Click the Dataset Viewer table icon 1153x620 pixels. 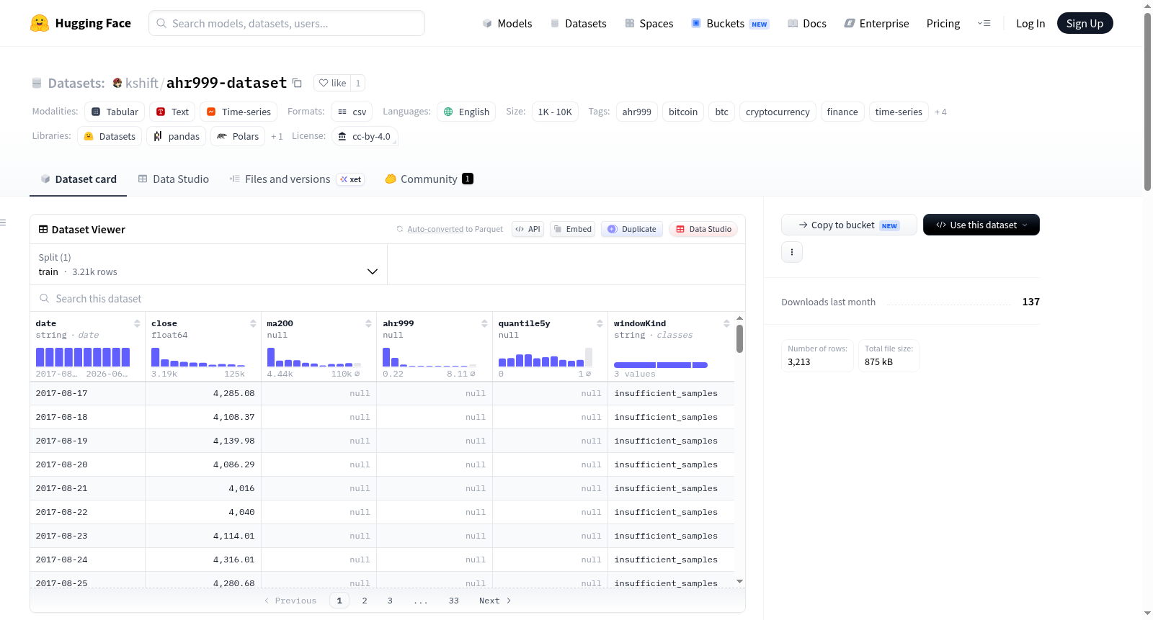(43, 229)
